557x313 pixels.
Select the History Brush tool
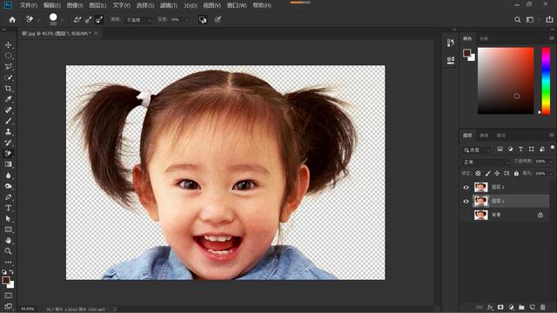tap(8, 143)
